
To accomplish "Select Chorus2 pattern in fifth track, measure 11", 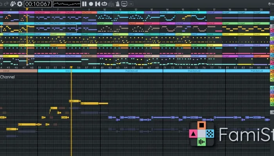I will pyautogui.click(x=121, y=56).
